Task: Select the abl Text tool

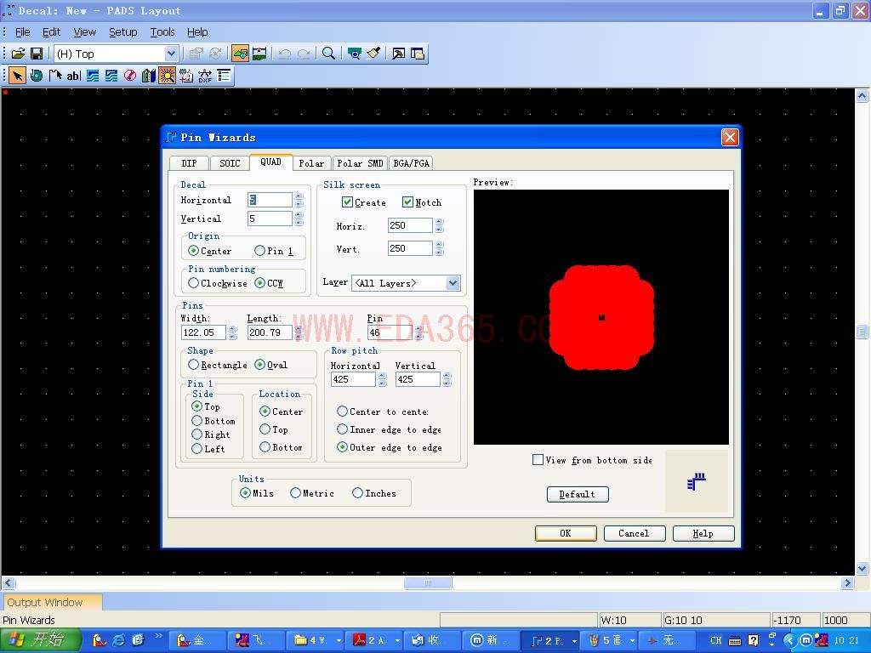Action: click(74, 76)
